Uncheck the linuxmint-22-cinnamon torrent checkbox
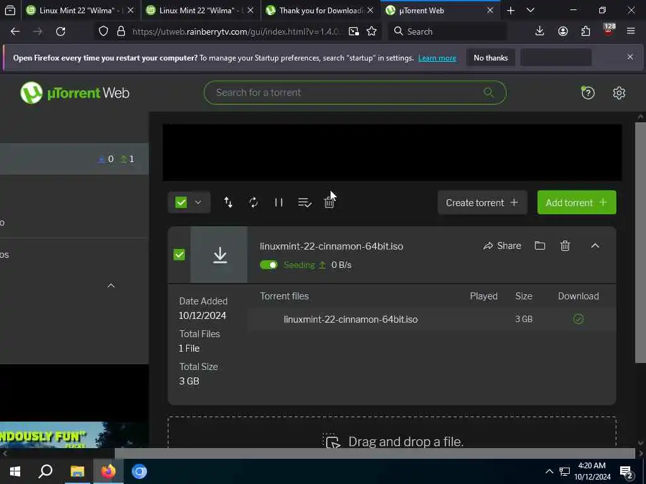 179,255
